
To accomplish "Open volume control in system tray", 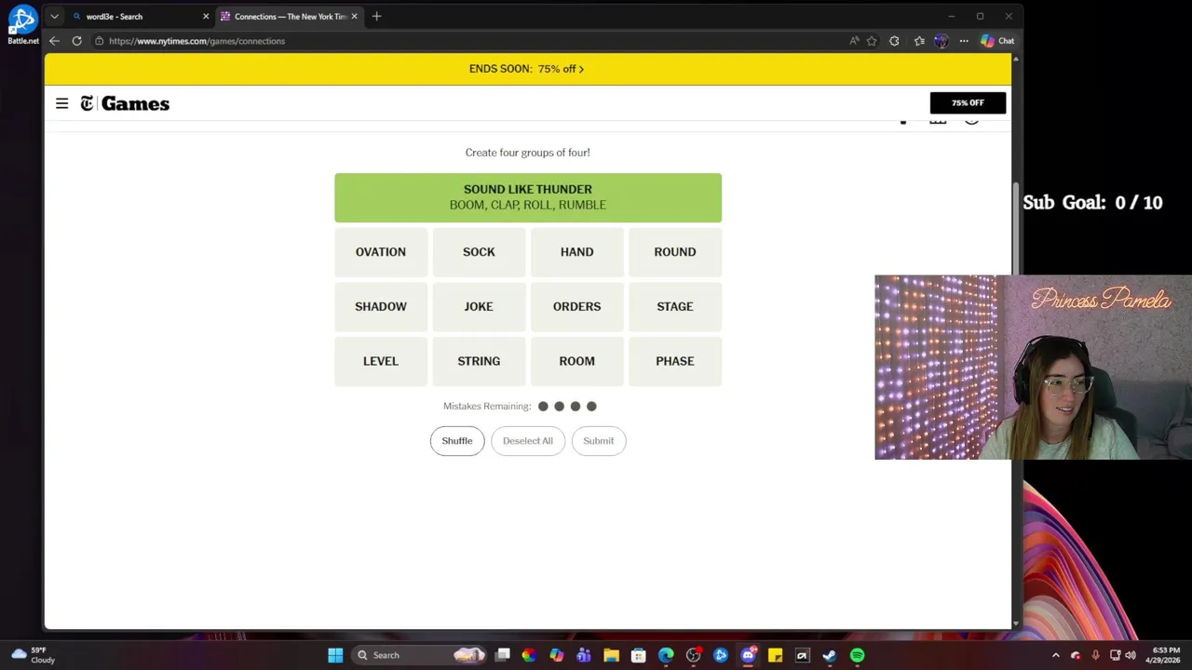I will tap(1131, 655).
